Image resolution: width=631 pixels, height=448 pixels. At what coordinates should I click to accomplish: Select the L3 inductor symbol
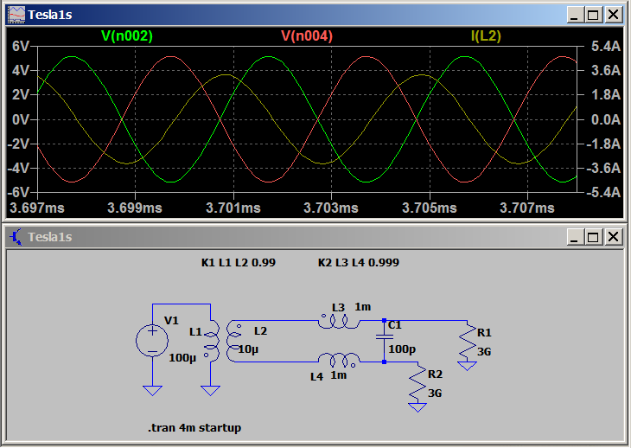pyautogui.click(x=337, y=321)
